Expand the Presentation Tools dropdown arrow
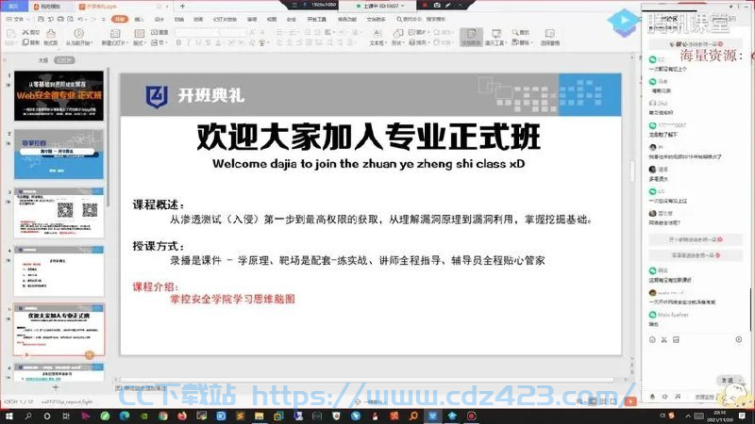Screen dimensions: 755x424 (x=506, y=43)
